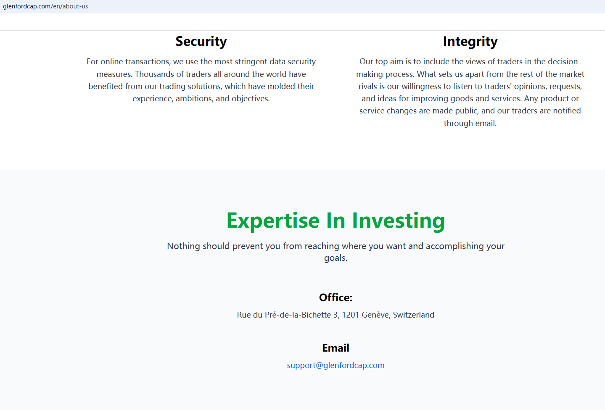The width and height of the screenshot is (605, 410).
Task: Click the word "Switzerland" in the office address
Action: pyautogui.click(x=413, y=315)
